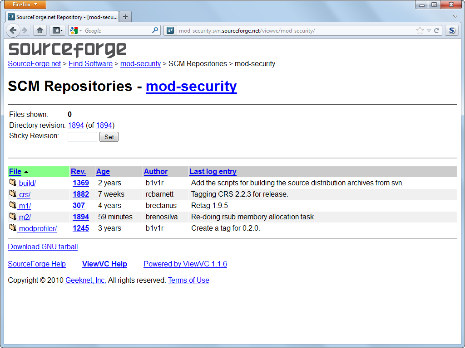
Task: Open the Find Software breadcrumb link
Action: (90, 63)
